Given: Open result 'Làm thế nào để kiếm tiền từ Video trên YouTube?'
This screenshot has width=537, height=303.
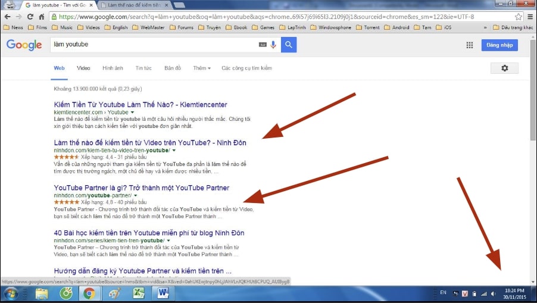Looking at the screenshot, I should pos(150,143).
